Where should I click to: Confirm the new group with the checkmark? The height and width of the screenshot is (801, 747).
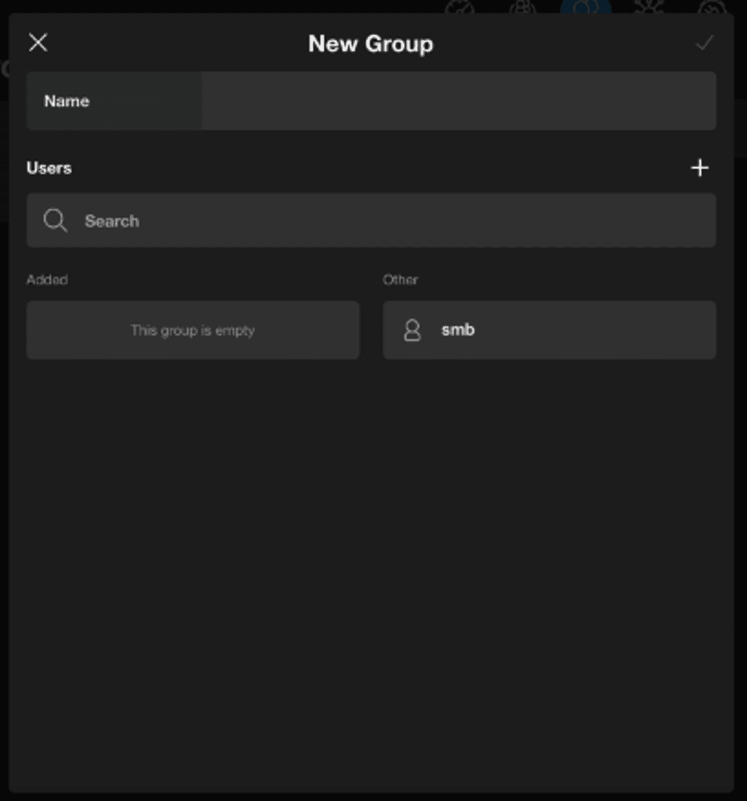tap(704, 43)
